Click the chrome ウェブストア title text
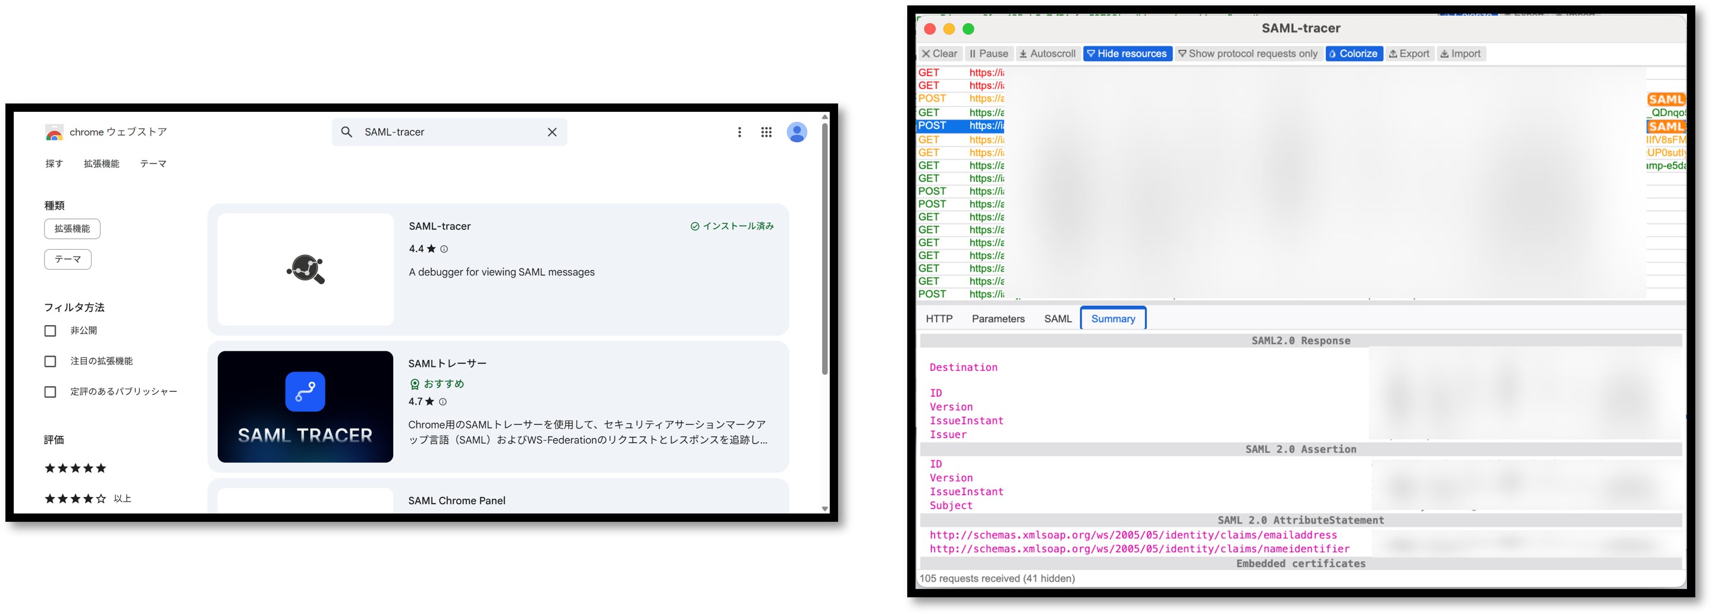This screenshot has width=1712, height=614. 118,132
